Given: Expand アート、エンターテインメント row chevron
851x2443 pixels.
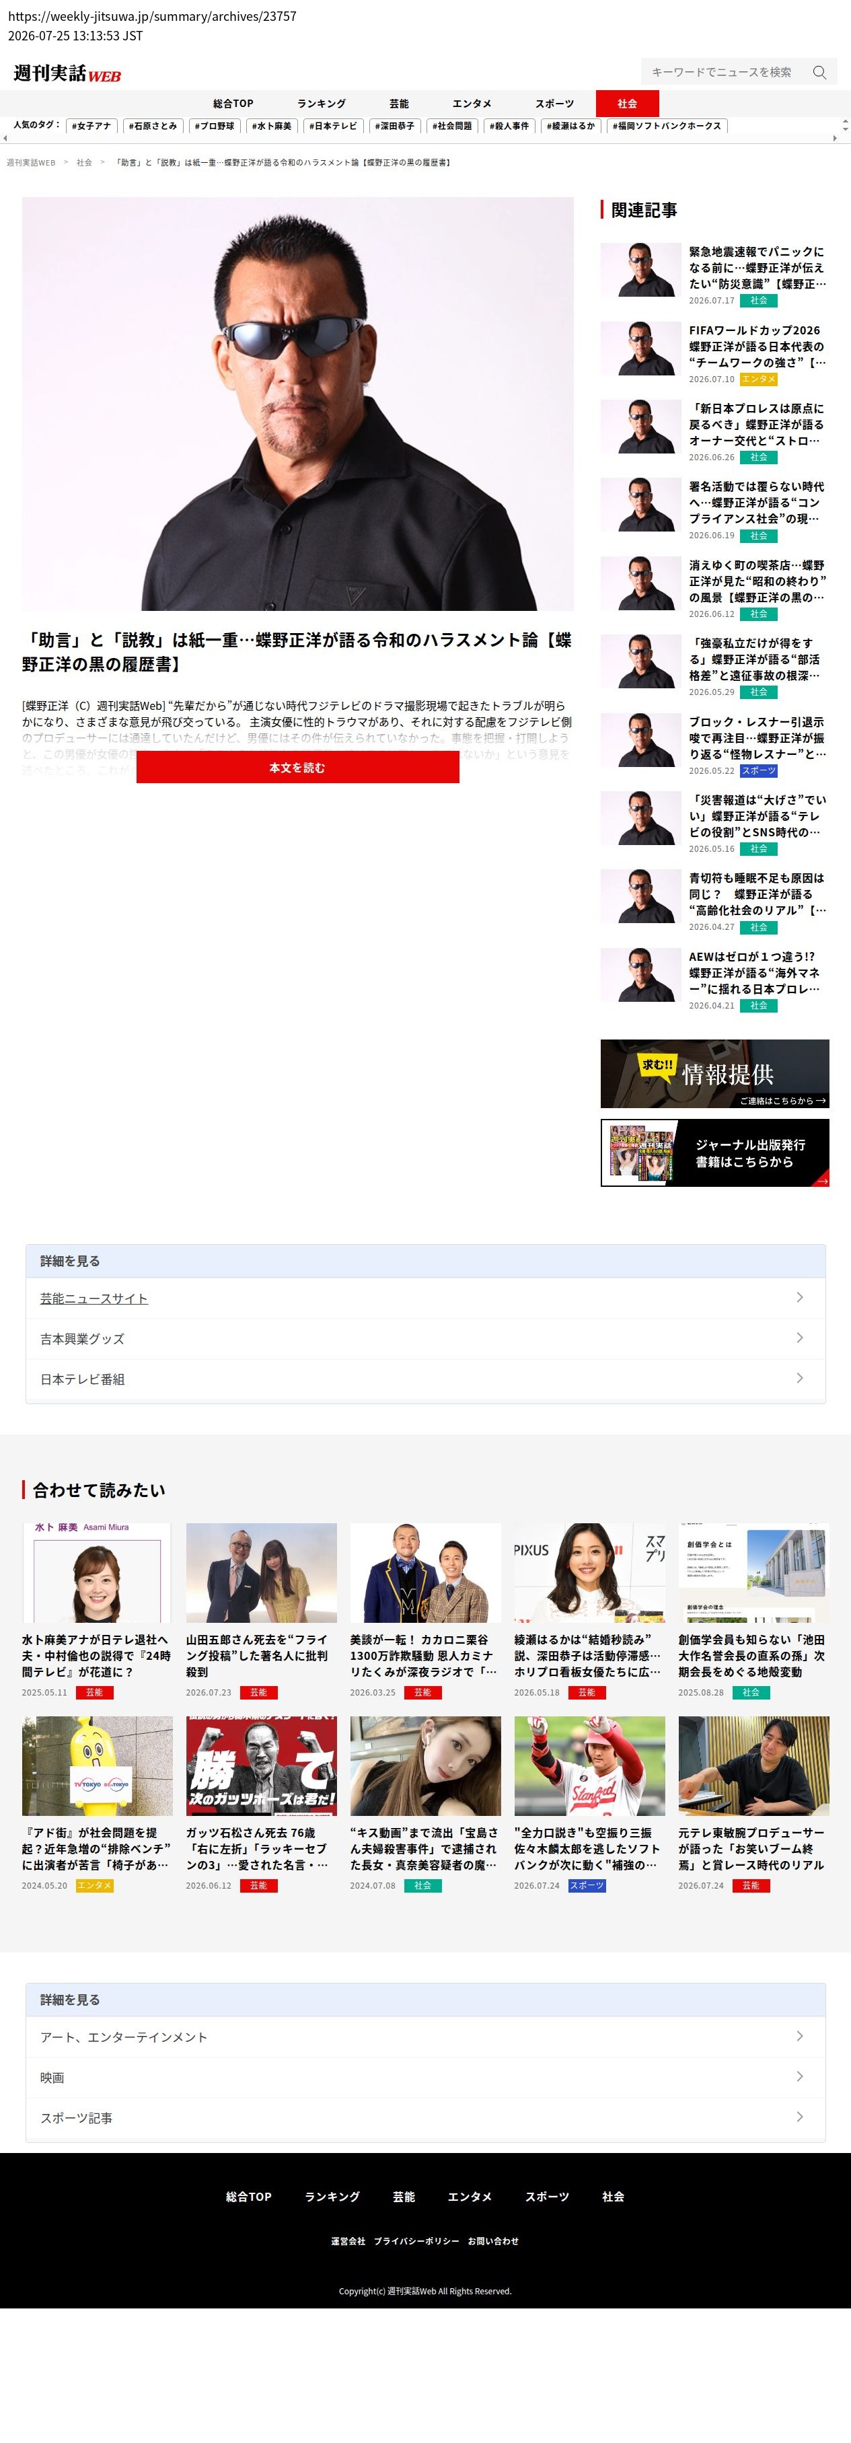Looking at the screenshot, I should tap(800, 2036).
